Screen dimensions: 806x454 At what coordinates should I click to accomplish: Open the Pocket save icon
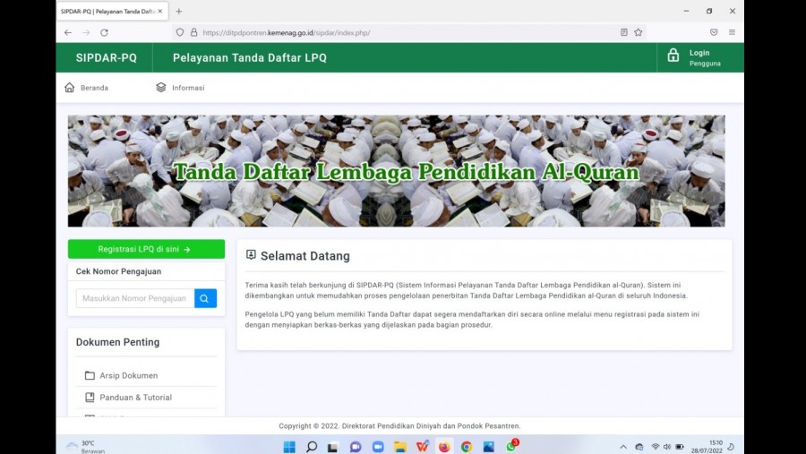click(x=714, y=32)
